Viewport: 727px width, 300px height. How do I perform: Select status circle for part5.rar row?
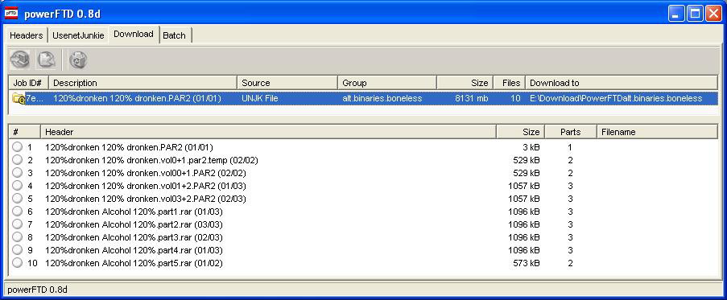click(17, 263)
